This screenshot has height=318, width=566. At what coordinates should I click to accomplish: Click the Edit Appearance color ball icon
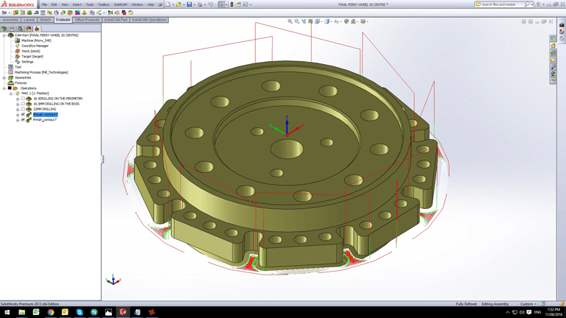point(346,21)
